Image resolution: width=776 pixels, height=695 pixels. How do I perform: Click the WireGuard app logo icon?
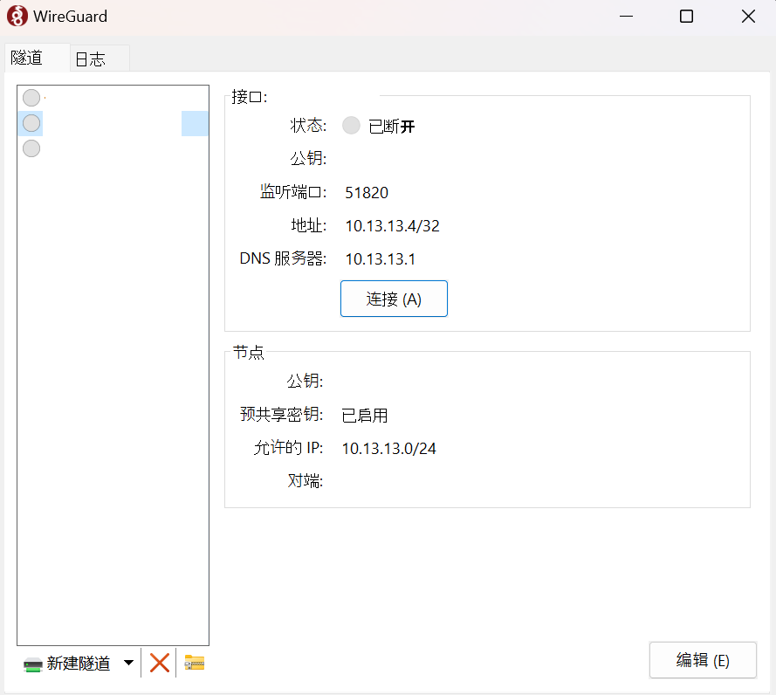tap(17, 17)
